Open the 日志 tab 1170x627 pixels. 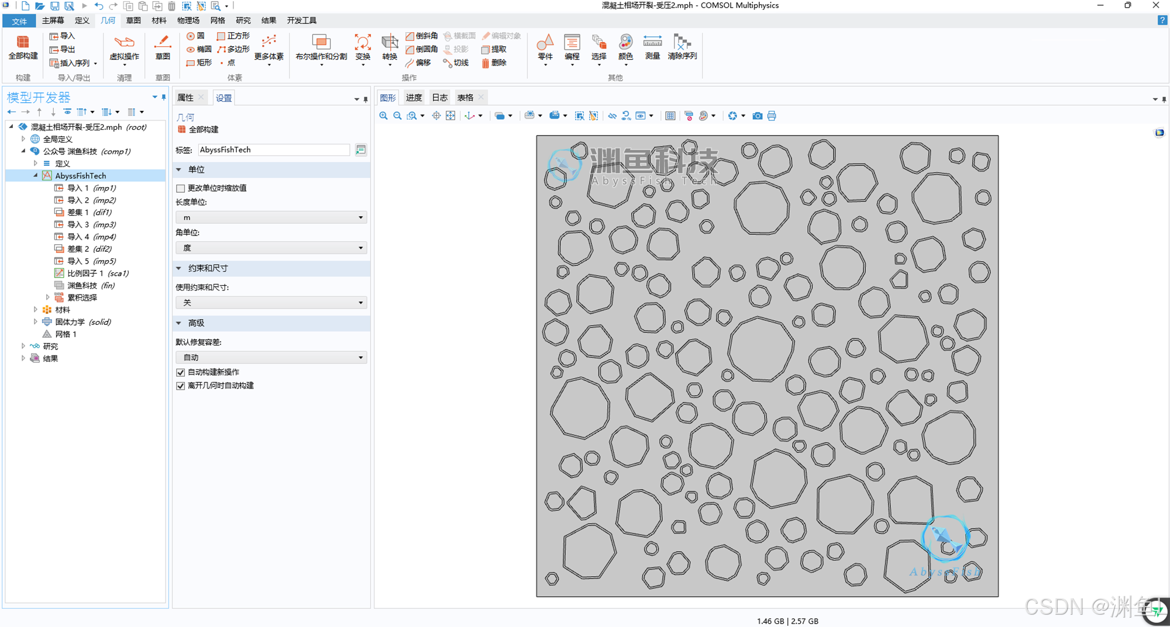click(x=439, y=98)
